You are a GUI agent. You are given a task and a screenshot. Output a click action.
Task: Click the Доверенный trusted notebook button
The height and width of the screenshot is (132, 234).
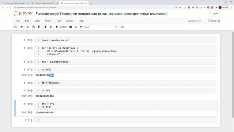coord(194,21)
